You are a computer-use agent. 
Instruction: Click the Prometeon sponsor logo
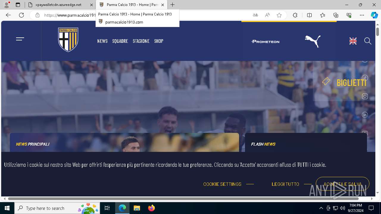coord(266,42)
